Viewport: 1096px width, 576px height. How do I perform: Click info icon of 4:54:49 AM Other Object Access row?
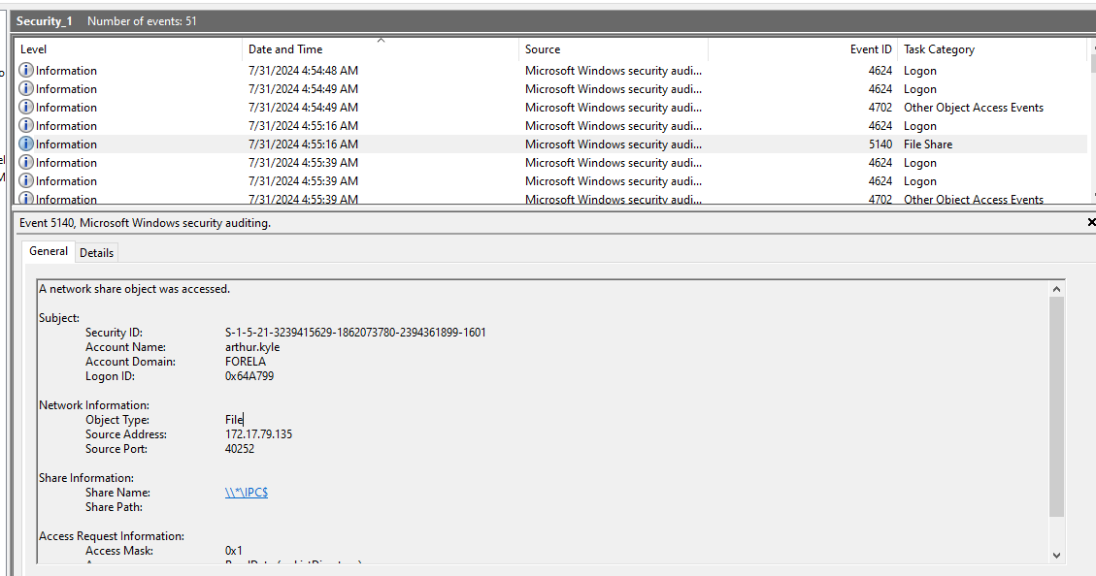tap(26, 107)
